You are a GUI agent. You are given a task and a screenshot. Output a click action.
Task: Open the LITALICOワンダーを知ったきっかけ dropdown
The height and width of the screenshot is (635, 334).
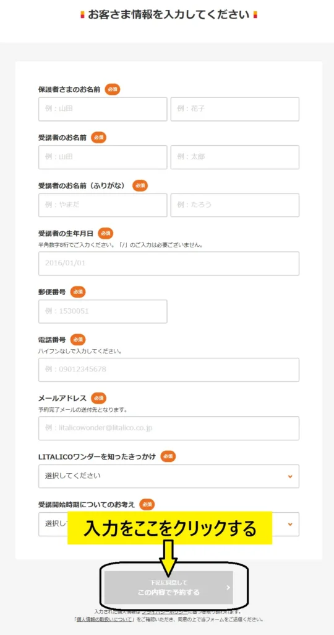coord(169,476)
